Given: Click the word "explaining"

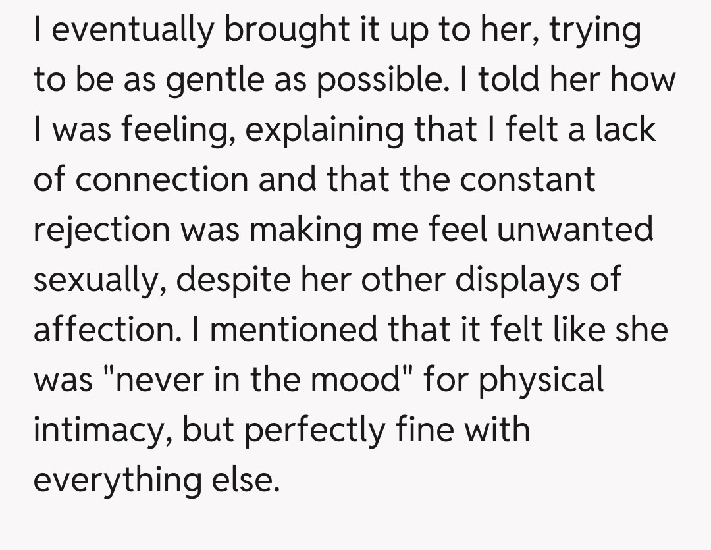Looking at the screenshot, I should tap(325, 130).
